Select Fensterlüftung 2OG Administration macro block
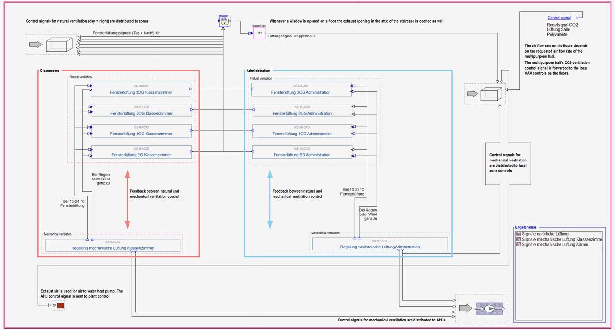This screenshot has width=615, height=330. (303, 110)
